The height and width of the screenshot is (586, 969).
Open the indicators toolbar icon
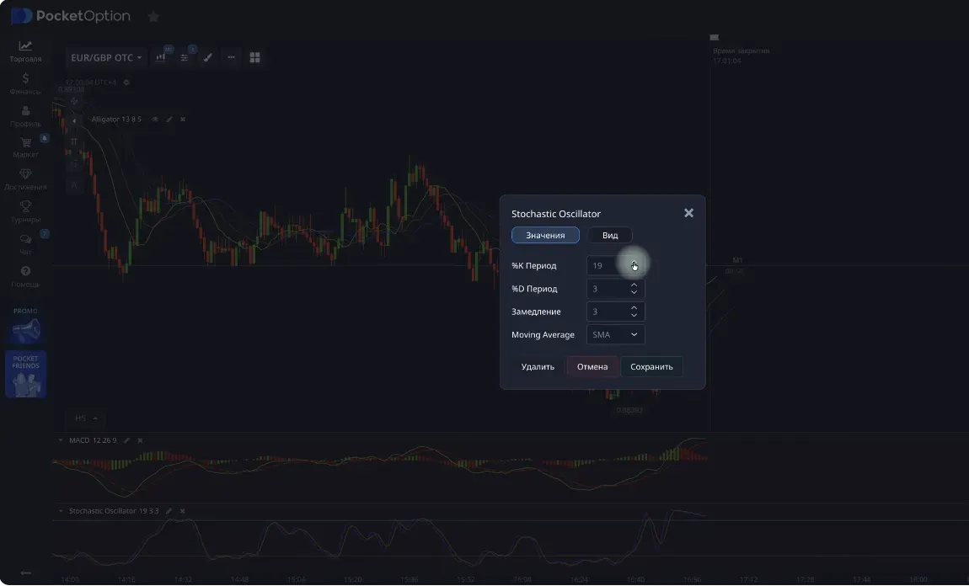coord(161,57)
